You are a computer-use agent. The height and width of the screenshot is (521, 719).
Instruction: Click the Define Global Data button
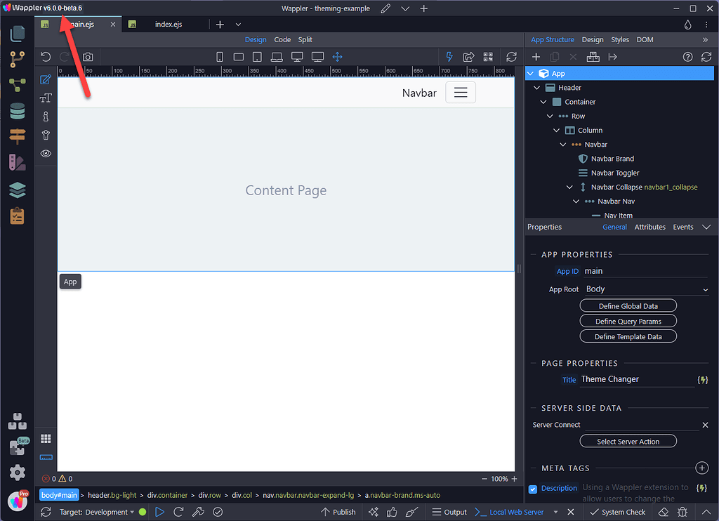(x=628, y=305)
